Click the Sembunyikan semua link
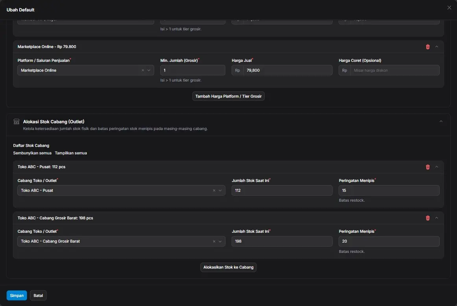 click(32, 153)
